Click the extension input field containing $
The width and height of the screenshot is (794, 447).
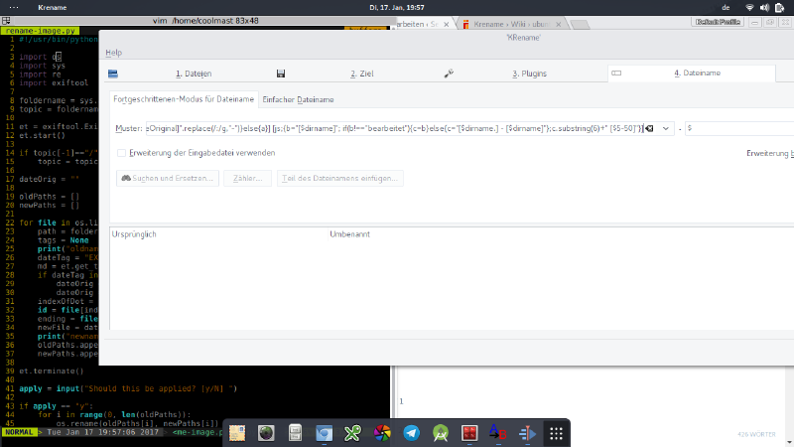pyautogui.click(x=739, y=129)
